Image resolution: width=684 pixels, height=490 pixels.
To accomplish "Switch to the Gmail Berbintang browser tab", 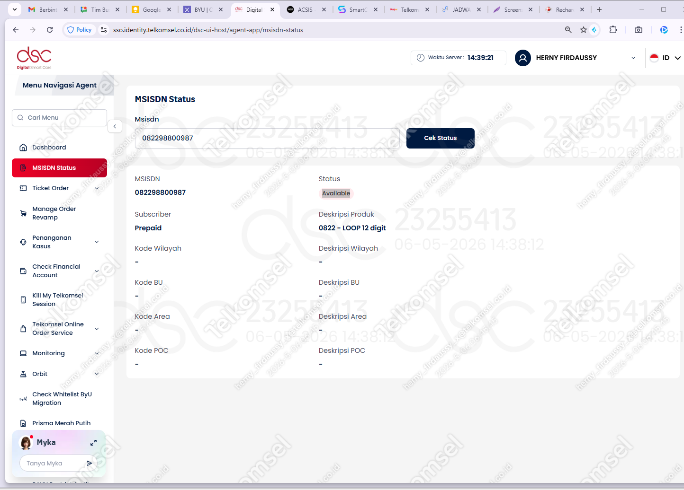I will 48,9.
